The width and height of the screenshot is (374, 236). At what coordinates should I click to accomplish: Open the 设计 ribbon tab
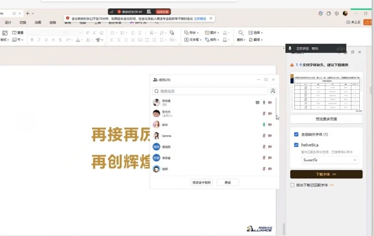pyautogui.click(x=8, y=22)
